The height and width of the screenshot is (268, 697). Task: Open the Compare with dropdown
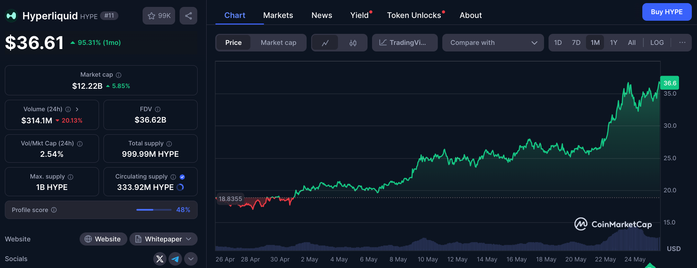[x=493, y=42]
